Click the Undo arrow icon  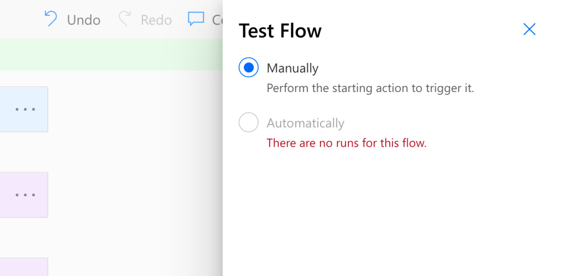coord(51,20)
